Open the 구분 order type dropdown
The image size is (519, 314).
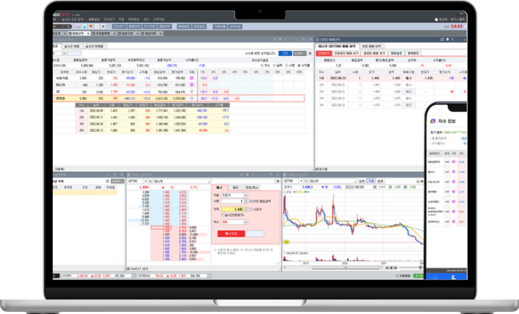(246, 195)
